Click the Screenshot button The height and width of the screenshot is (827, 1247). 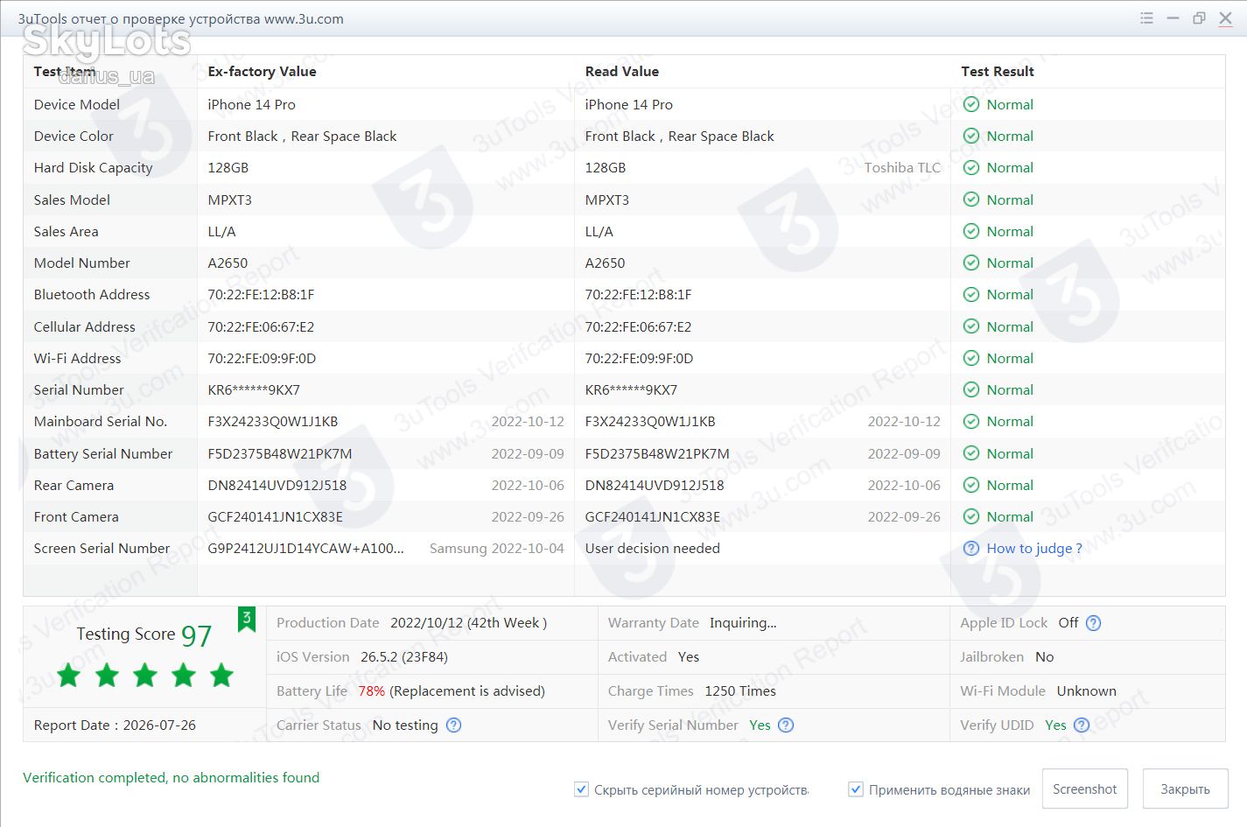tap(1084, 789)
